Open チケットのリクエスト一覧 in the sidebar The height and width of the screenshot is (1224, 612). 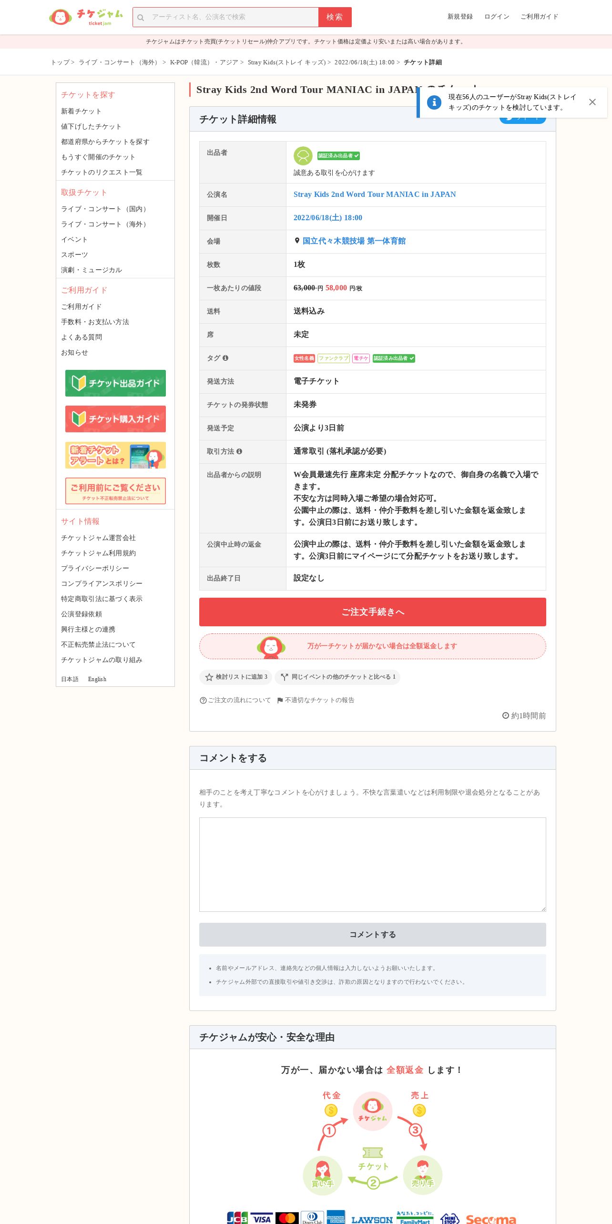(x=102, y=172)
